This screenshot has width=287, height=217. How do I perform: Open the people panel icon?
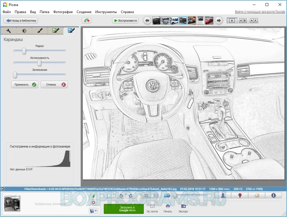point(223,195)
